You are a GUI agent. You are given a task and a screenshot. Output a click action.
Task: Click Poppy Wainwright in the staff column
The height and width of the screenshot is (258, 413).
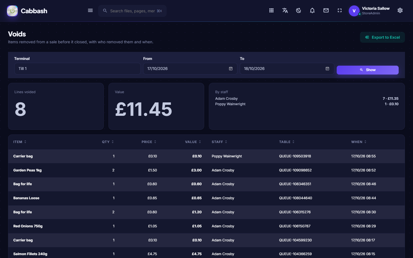[x=227, y=156]
